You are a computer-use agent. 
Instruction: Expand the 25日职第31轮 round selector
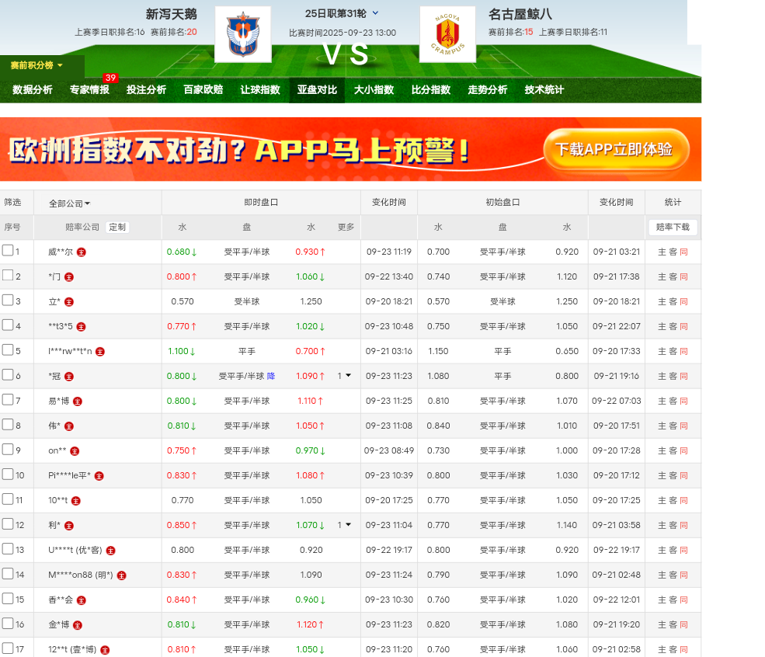pyautogui.click(x=376, y=13)
